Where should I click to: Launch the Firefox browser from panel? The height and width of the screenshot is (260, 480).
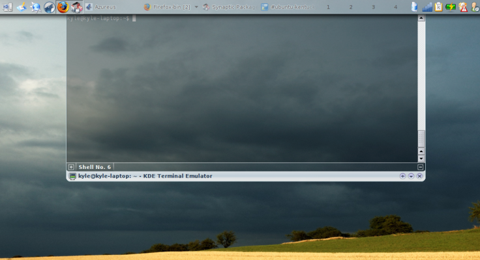[63, 7]
